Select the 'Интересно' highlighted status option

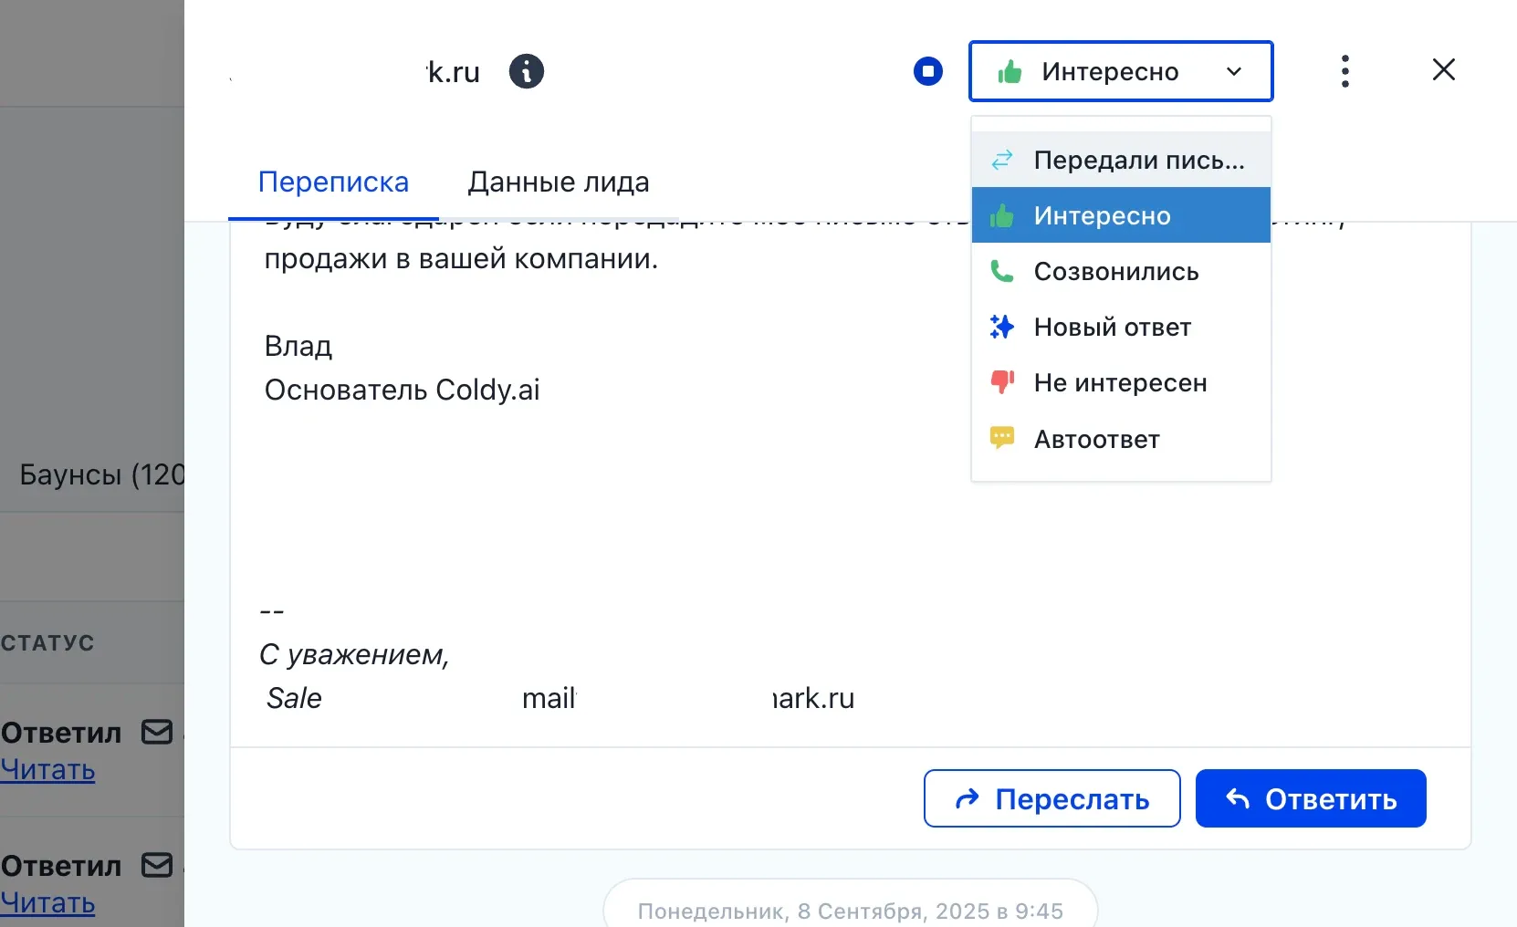pyautogui.click(x=1101, y=215)
